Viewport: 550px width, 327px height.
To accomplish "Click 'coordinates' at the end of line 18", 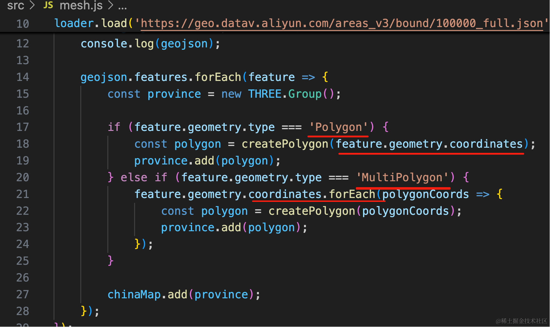I will tap(486, 144).
